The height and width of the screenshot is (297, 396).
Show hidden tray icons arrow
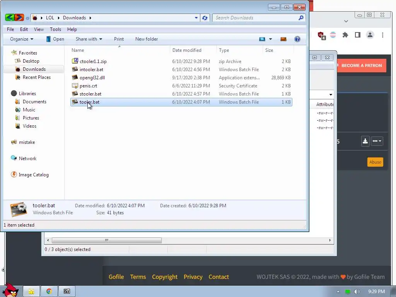(338, 292)
